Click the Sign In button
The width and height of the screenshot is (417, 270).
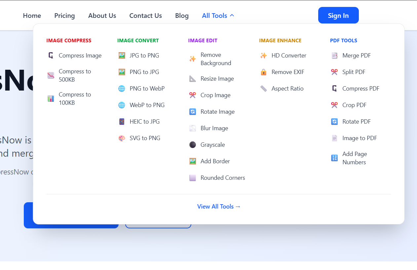click(338, 15)
